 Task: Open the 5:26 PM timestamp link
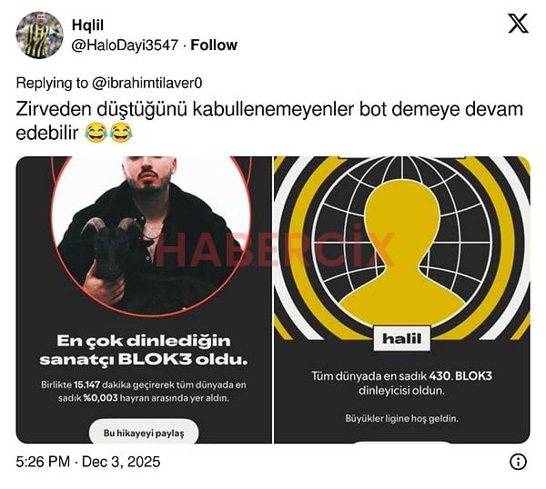[43, 462]
